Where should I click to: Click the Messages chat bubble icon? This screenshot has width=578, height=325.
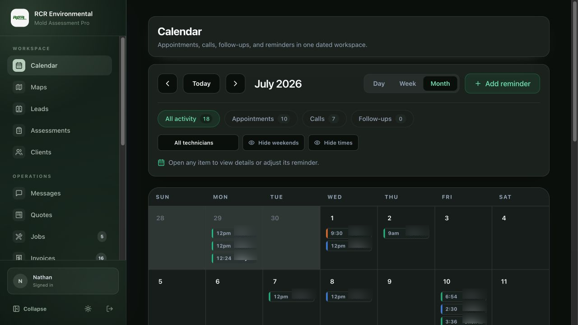tap(19, 193)
